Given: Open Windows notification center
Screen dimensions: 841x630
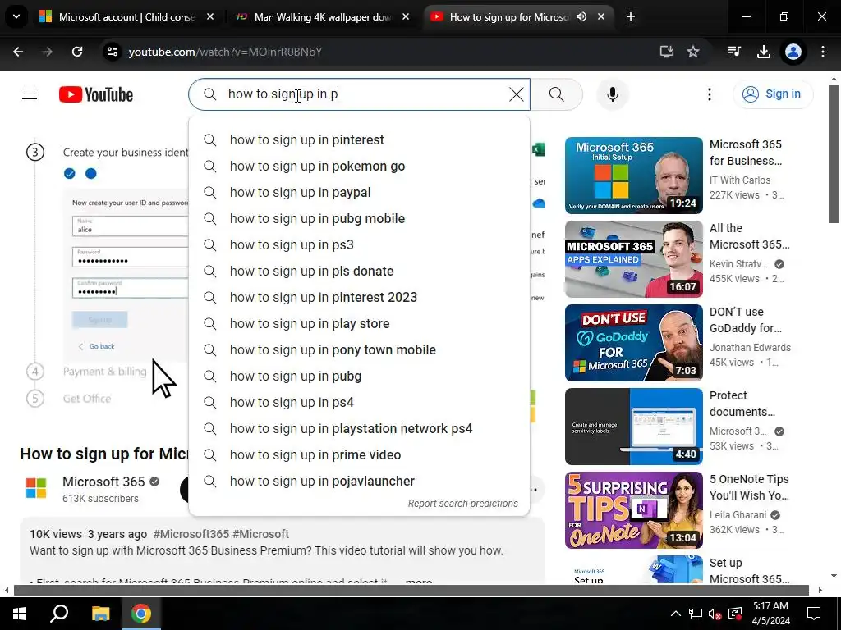Looking at the screenshot, I should [x=814, y=614].
